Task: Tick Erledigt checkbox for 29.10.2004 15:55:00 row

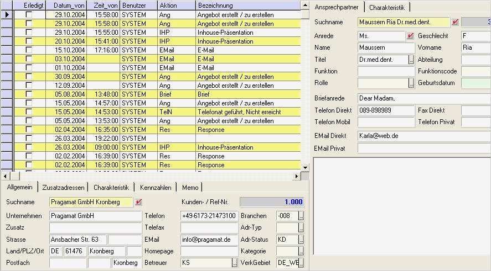Action: click(29, 32)
